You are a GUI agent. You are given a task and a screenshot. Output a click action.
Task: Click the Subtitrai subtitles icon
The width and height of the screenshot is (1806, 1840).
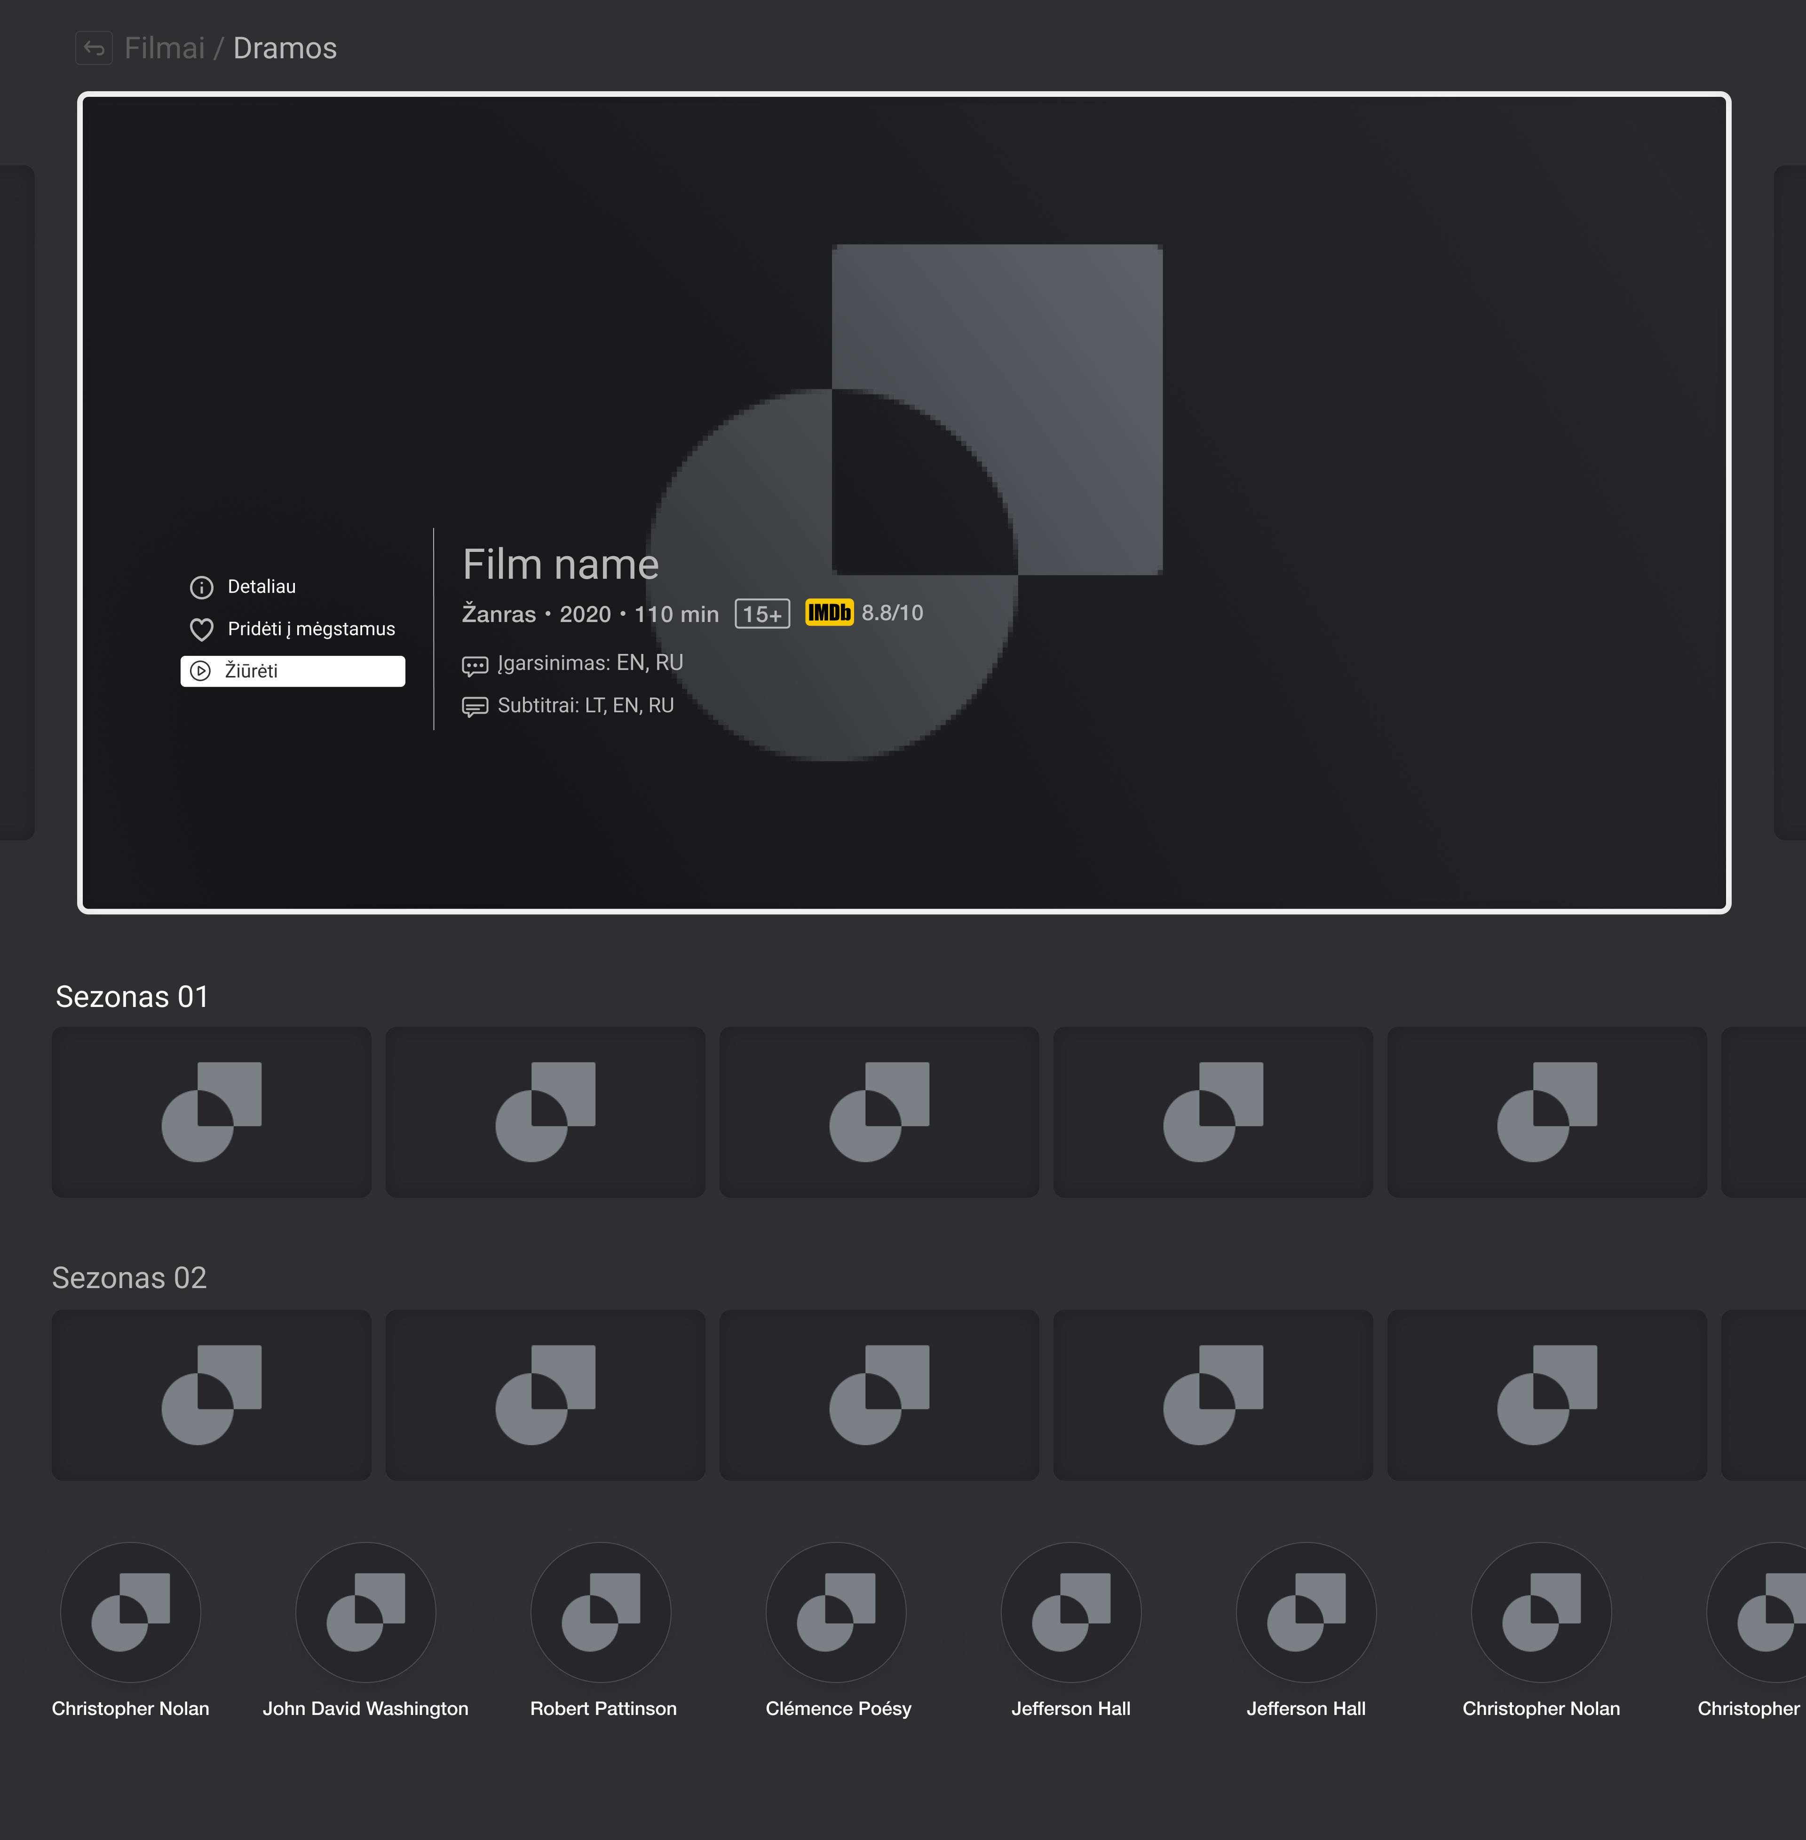pyautogui.click(x=474, y=707)
